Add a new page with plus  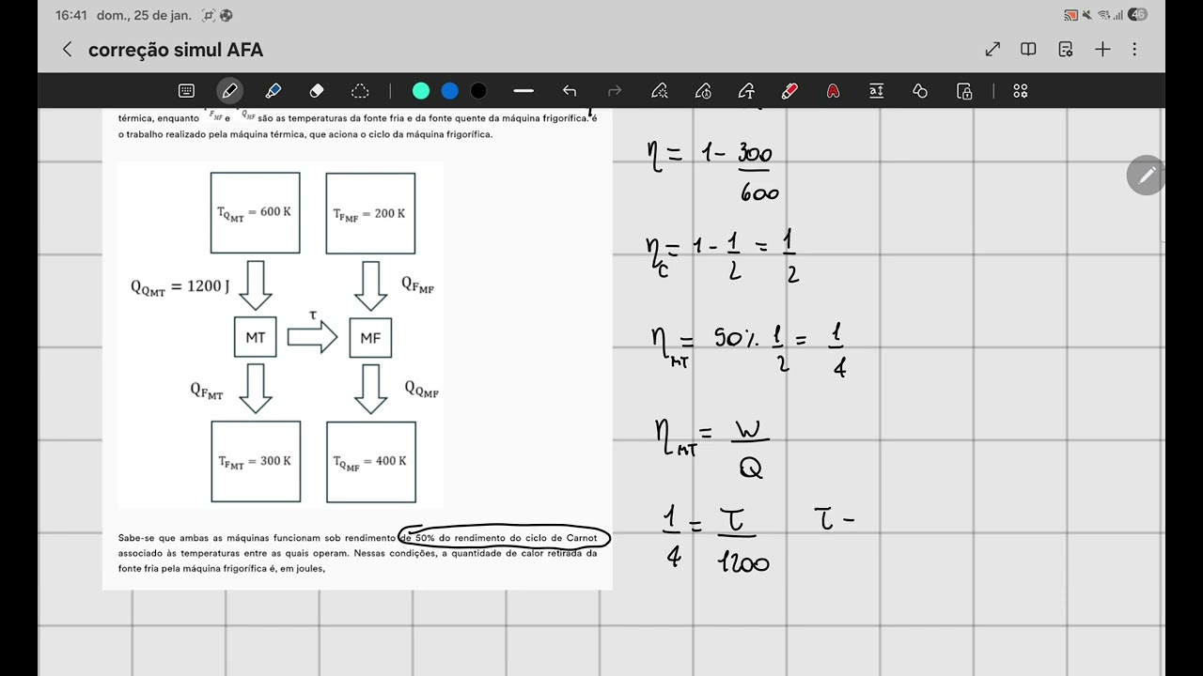[1102, 50]
